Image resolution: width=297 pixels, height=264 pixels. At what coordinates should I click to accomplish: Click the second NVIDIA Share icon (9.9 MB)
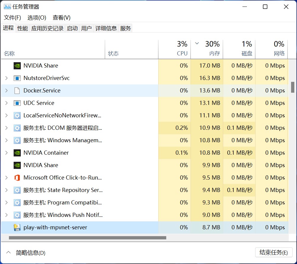point(17,165)
